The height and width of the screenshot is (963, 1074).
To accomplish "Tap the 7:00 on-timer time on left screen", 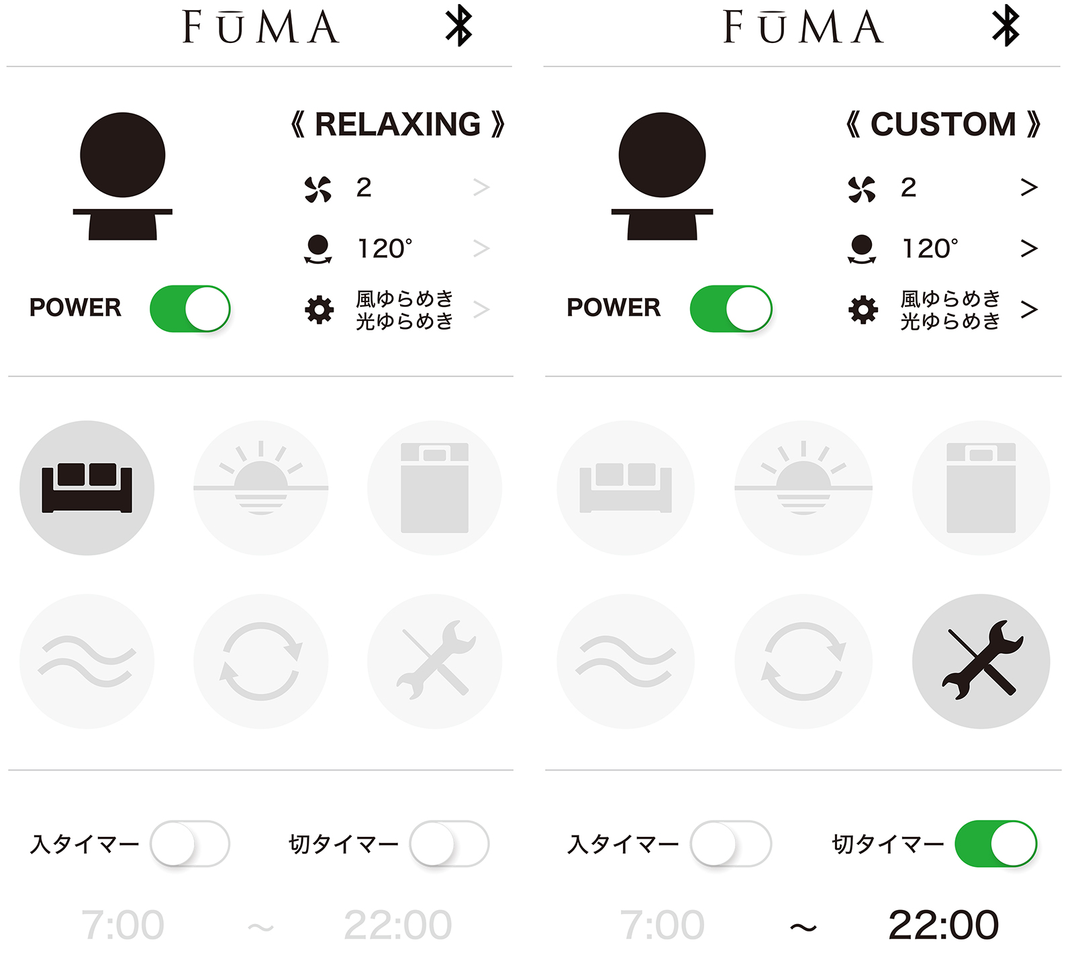I will (123, 925).
